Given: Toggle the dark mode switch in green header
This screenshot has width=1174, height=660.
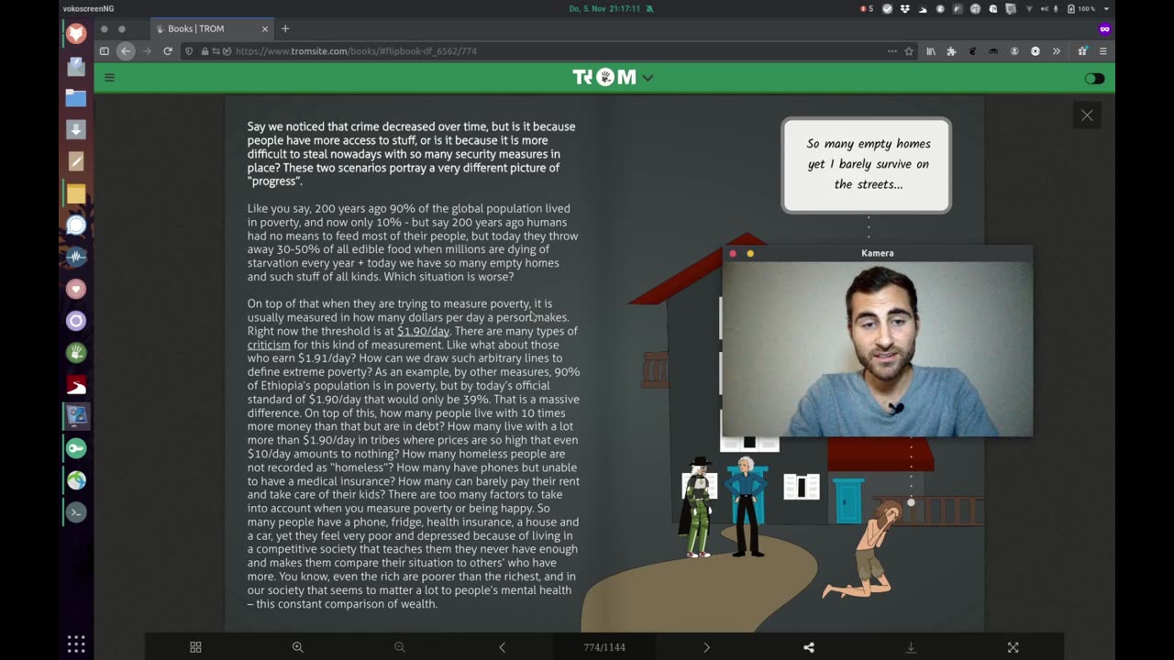Looking at the screenshot, I should tap(1094, 79).
